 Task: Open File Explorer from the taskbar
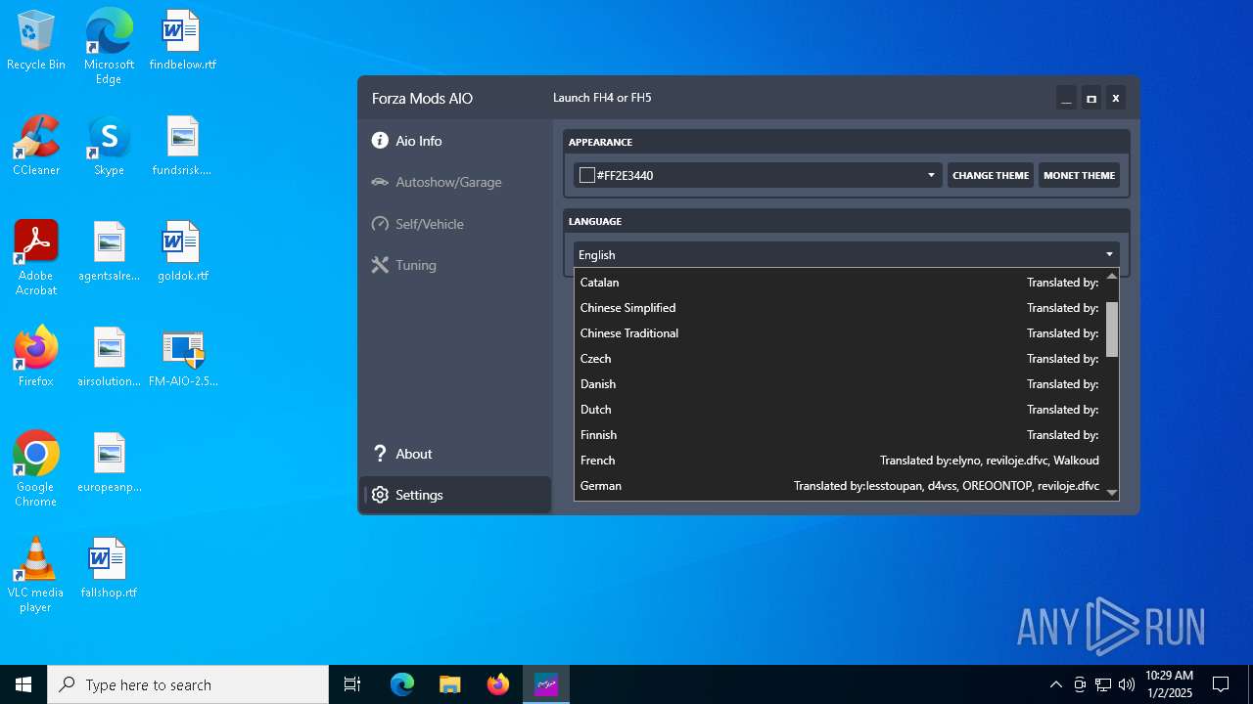449,684
